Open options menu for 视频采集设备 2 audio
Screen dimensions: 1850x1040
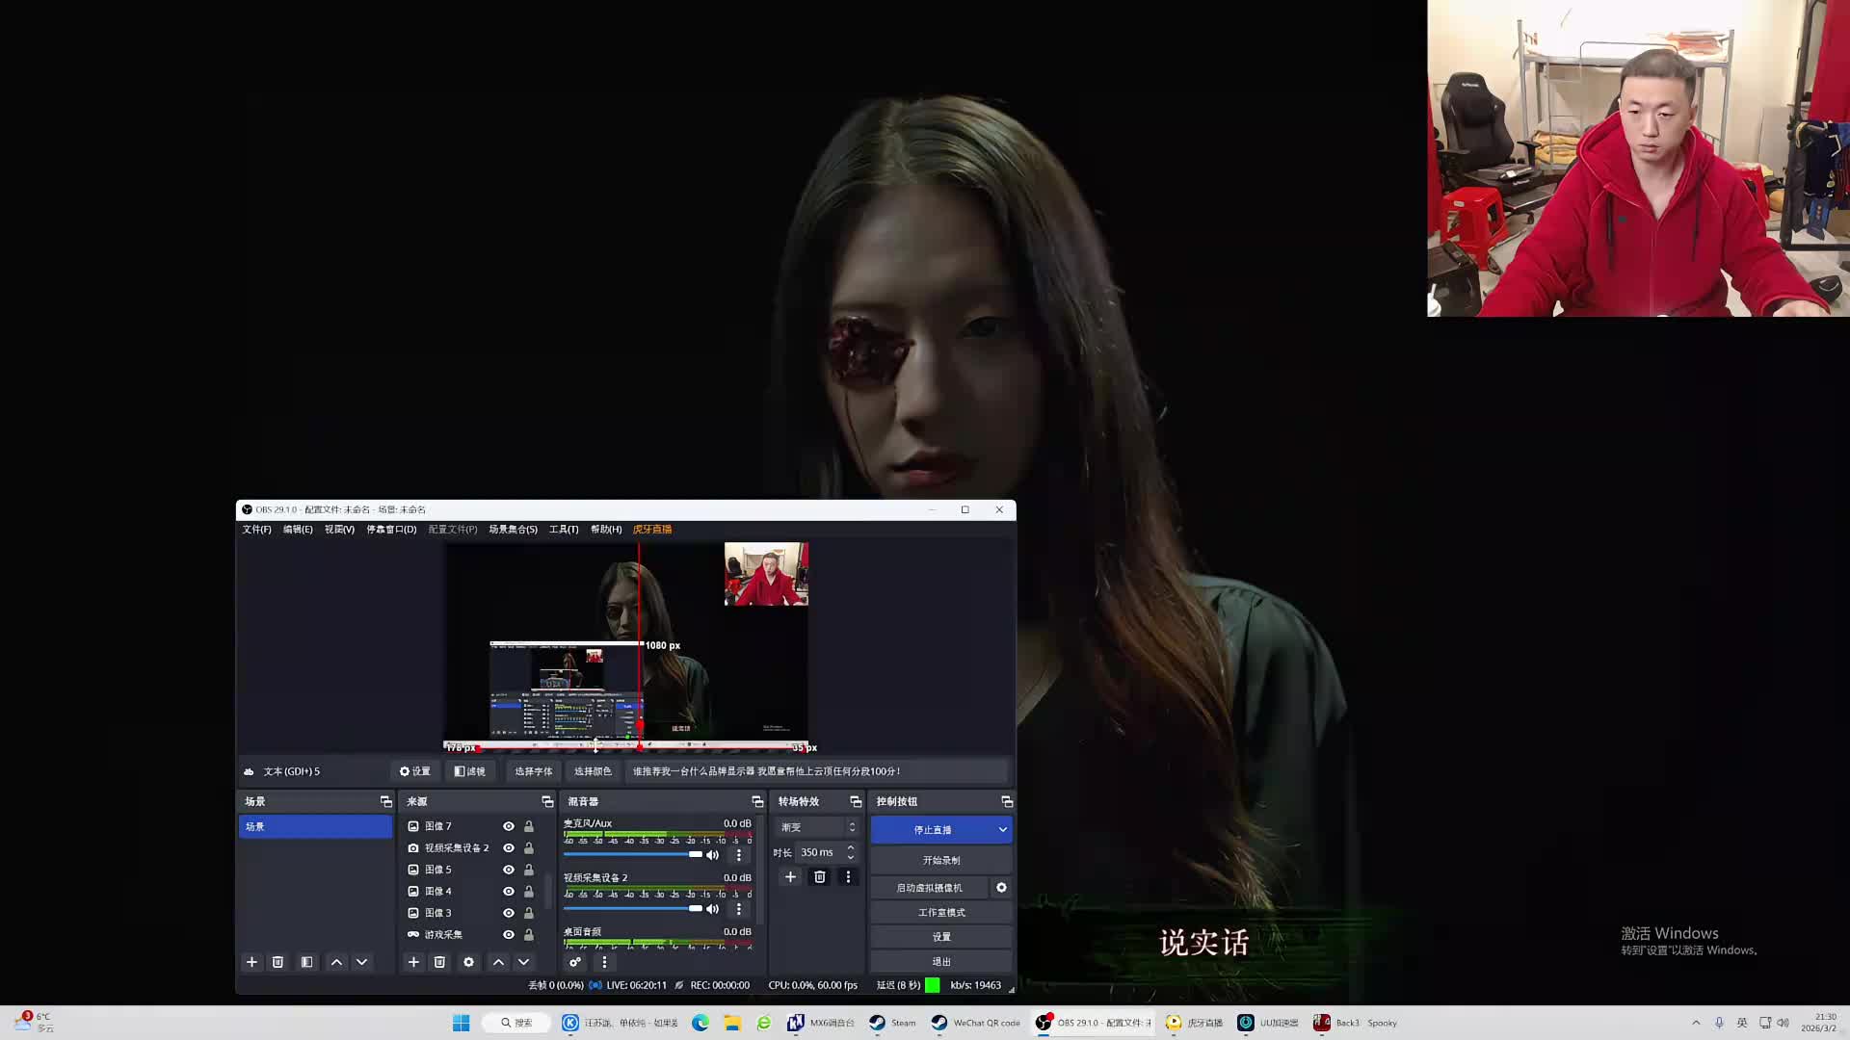point(739,909)
